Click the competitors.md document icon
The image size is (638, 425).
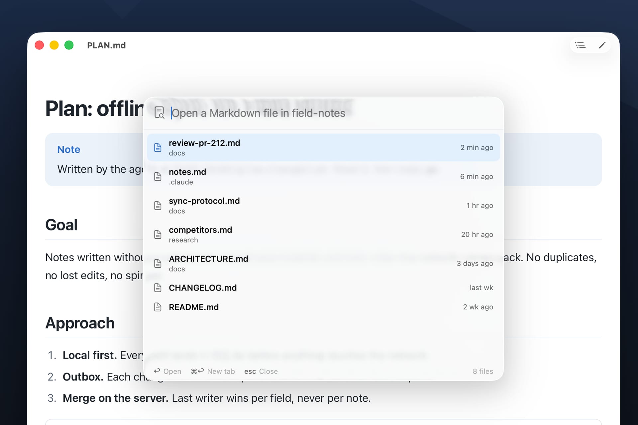click(158, 234)
